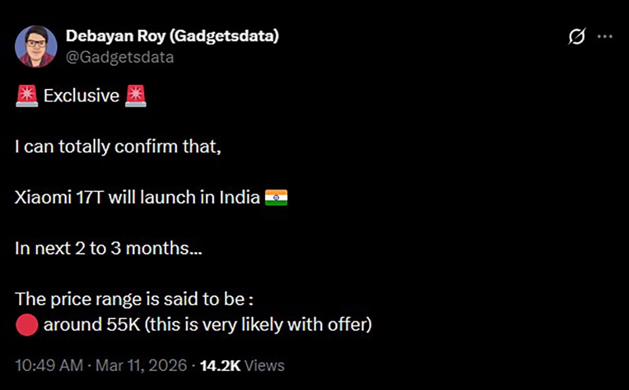Open the 10:49 AM timestamp link
The height and width of the screenshot is (390, 629).
(x=49, y=365)
